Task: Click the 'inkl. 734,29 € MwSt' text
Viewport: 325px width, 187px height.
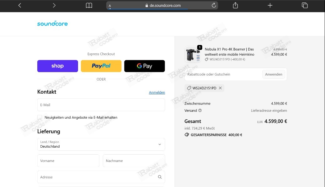Action: pyautogui.click(x=199, y=128)
